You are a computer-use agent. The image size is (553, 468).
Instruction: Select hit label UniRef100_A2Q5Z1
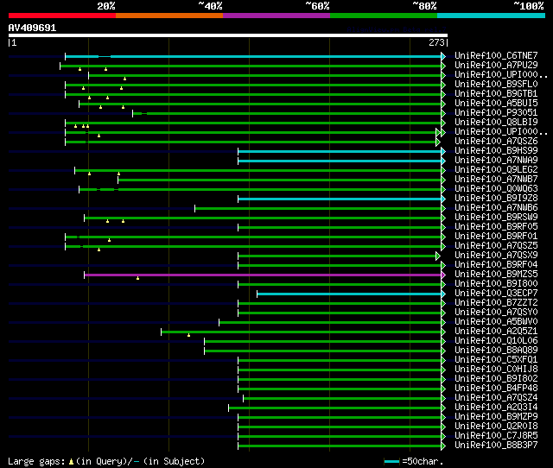point(496,332)
